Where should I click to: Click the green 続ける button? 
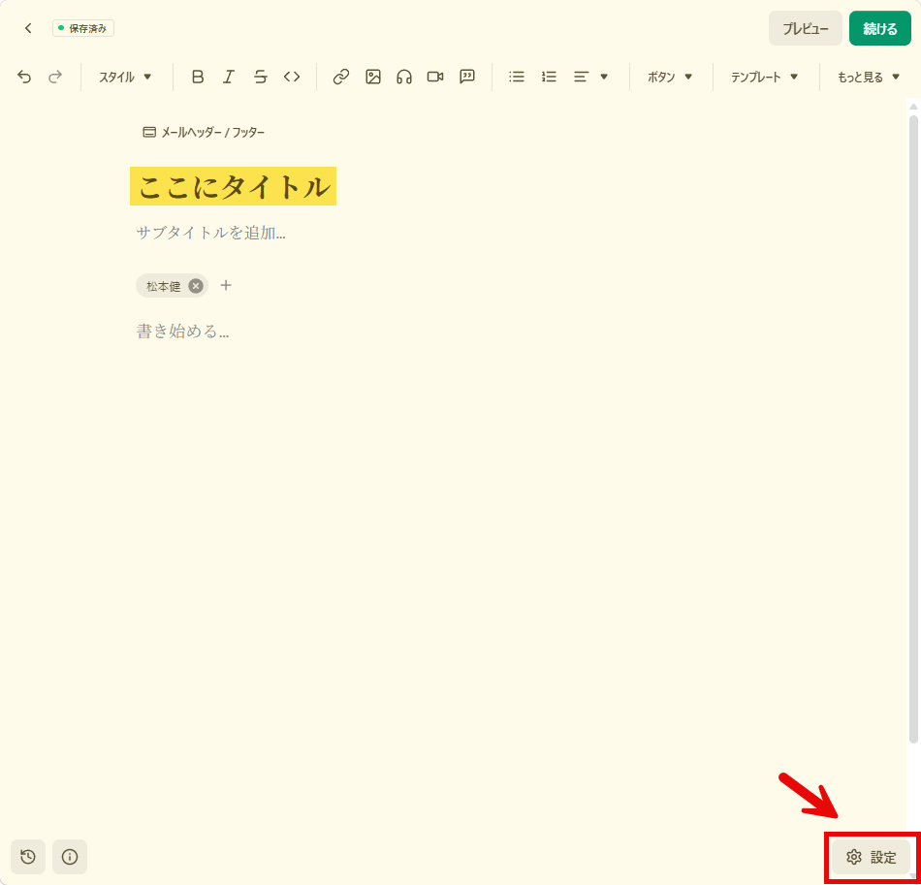point(880,28)
